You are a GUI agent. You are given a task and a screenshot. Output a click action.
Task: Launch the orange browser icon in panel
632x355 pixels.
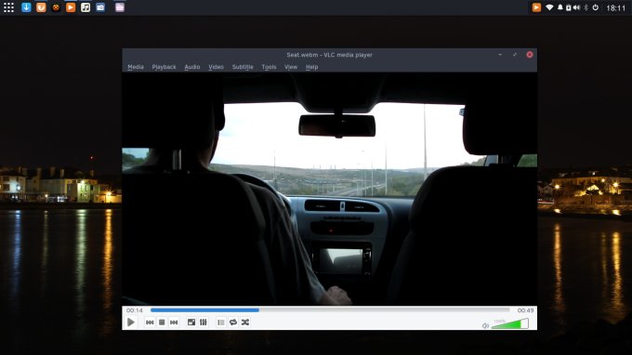pyautogui.click(x=41, y=7)
